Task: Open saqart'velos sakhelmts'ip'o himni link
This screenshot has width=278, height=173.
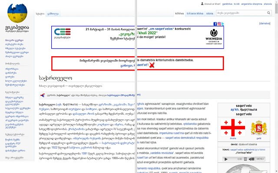Action: [x=248, y=150]
